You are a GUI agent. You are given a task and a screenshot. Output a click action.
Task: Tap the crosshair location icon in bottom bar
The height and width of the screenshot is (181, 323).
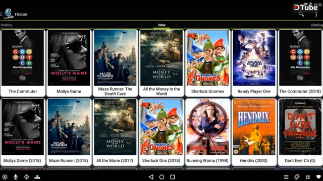coord(27,177)
